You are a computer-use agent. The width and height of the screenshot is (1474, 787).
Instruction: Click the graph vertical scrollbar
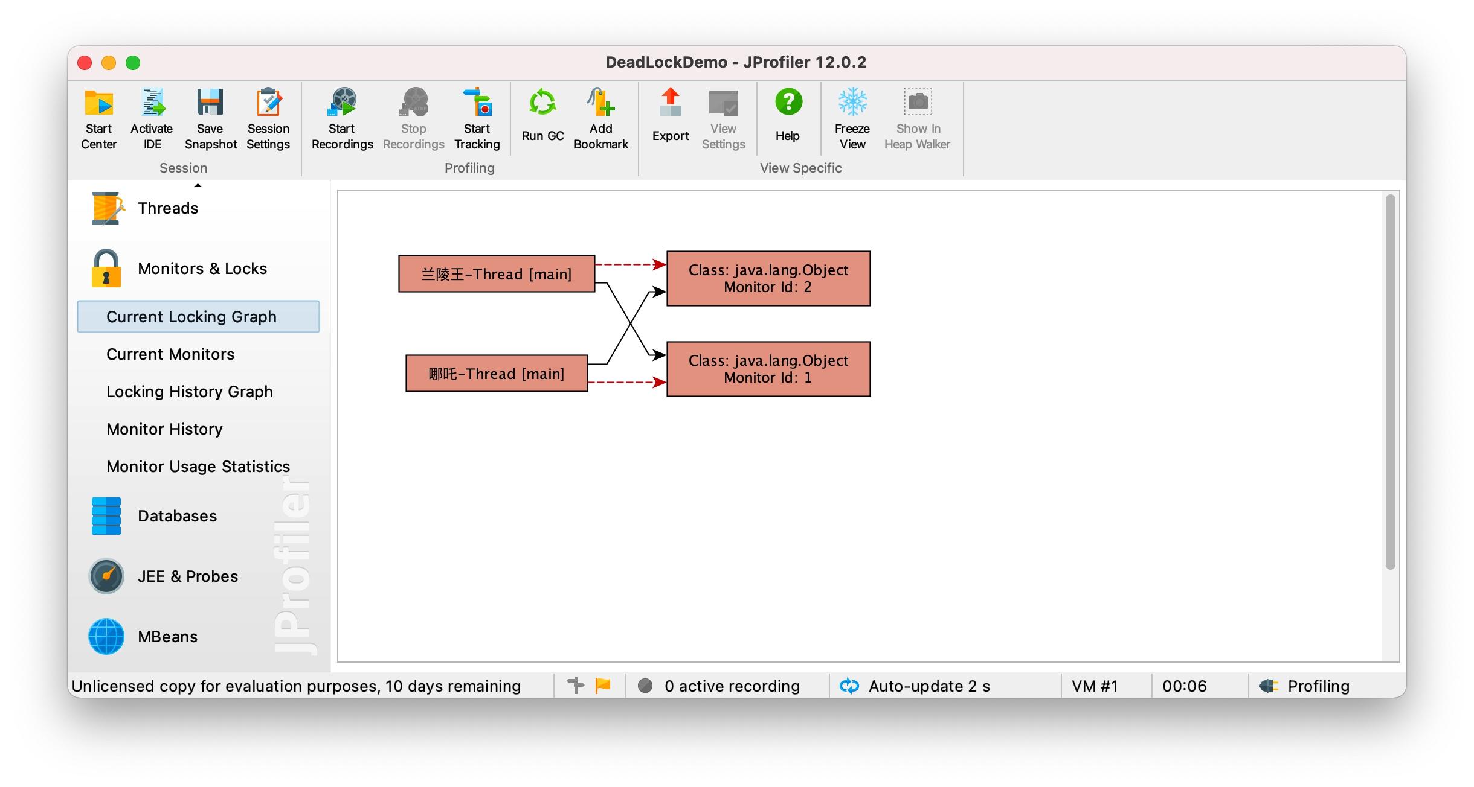pos(1390,381)
